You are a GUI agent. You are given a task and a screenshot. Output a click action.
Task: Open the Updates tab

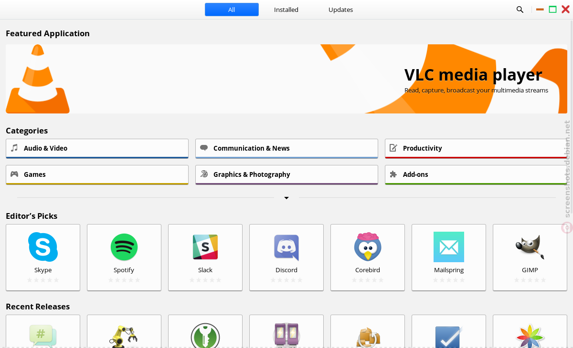[340, 10]
